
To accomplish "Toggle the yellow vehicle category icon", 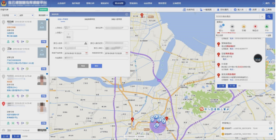I will point(244,27).
